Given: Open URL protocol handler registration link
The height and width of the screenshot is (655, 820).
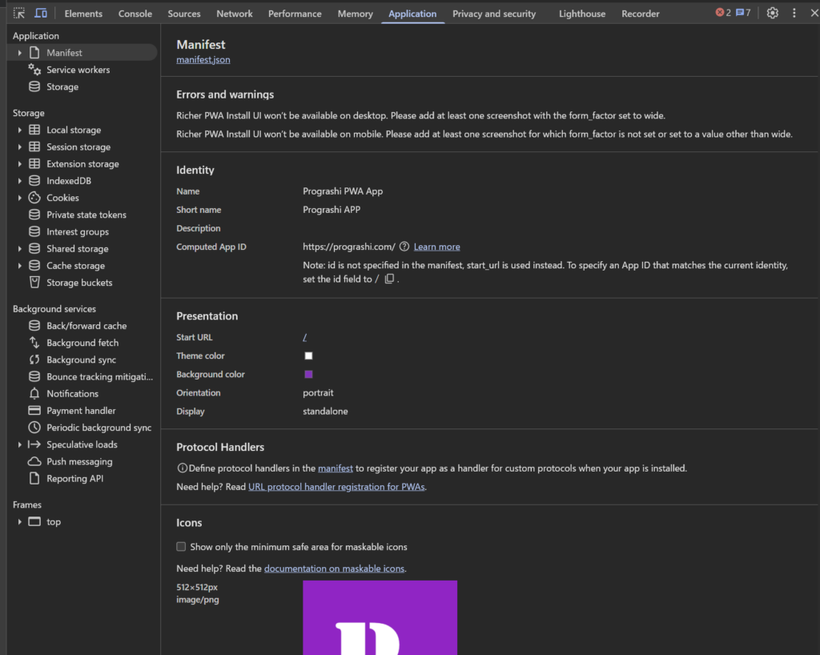Looking at the screenshot, I should [336, 487].
